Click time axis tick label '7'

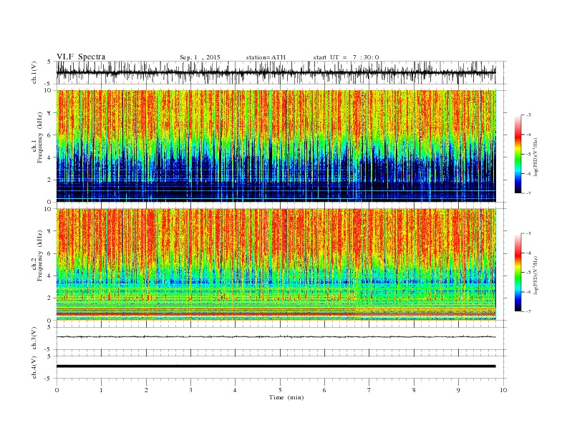369,390
